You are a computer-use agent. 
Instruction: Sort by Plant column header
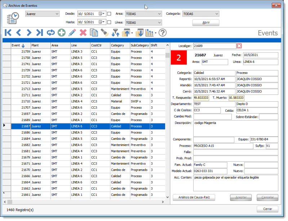pos(41,45)
